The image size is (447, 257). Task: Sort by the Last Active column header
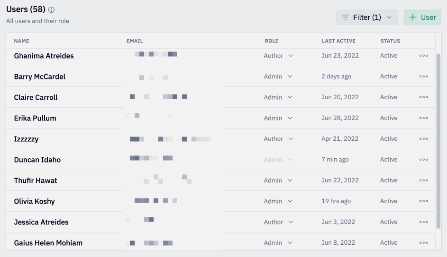[x=338, y=41]
